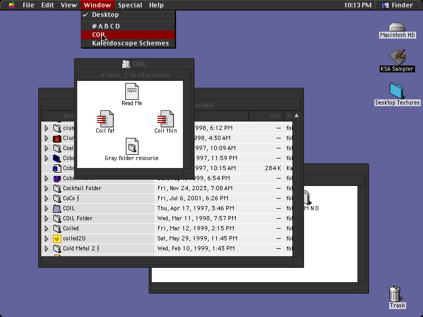The image size is (423, 317).
Task: Select the coiled20 name text
Action: coord(74,238)
